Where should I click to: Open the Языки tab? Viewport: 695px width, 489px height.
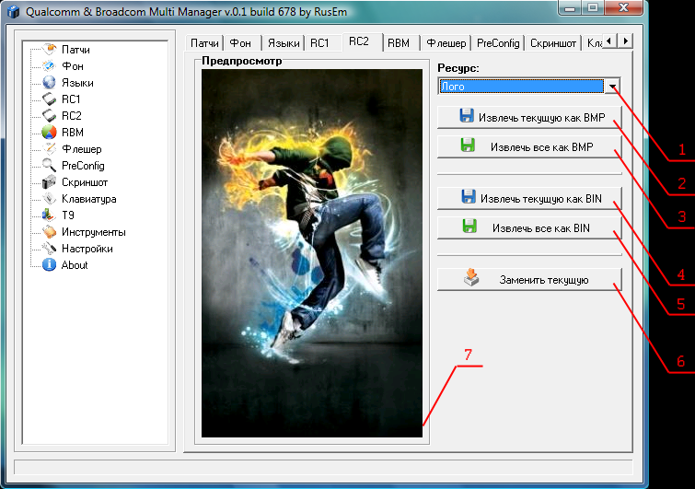click(283, 43)
